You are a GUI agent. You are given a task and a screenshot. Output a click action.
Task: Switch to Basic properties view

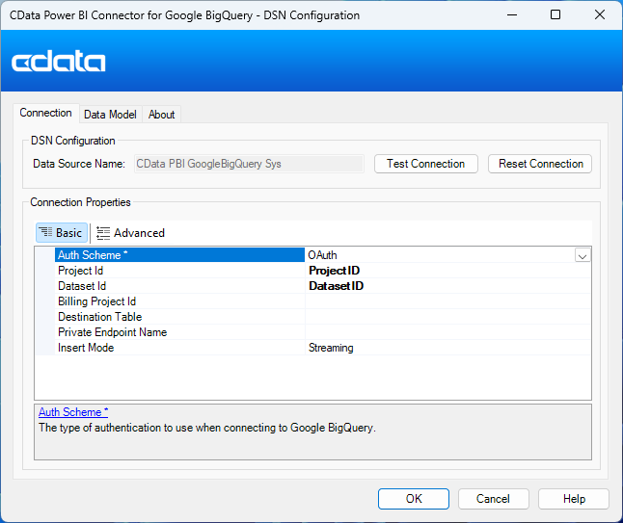click(x=62, y=233)
